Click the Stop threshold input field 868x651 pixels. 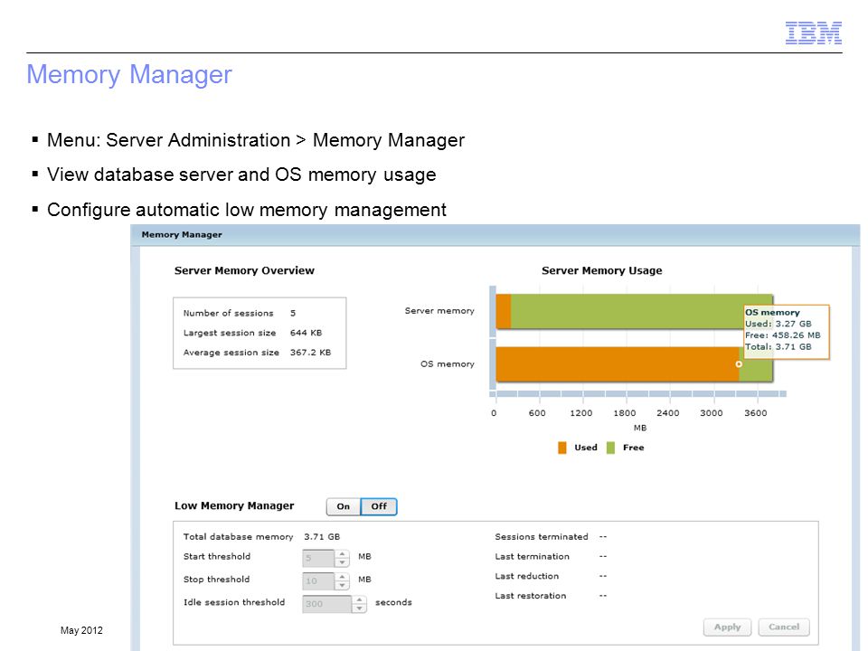click(x=318, y=580)
